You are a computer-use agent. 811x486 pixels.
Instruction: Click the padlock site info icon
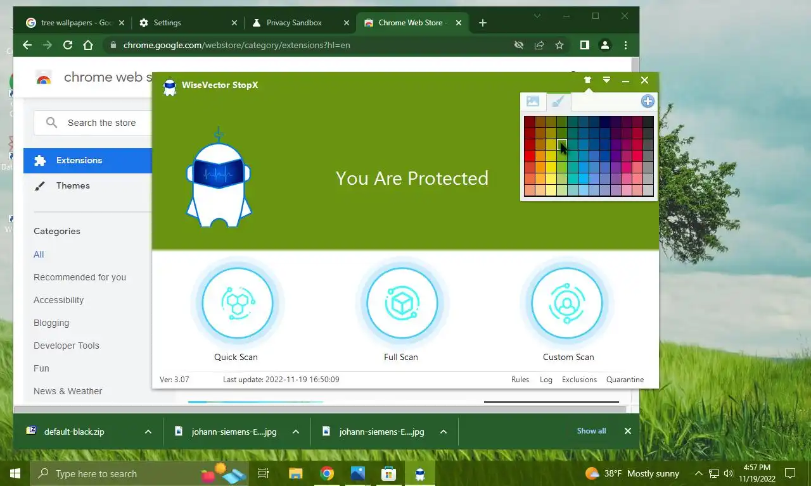click(x=113, y=45)
